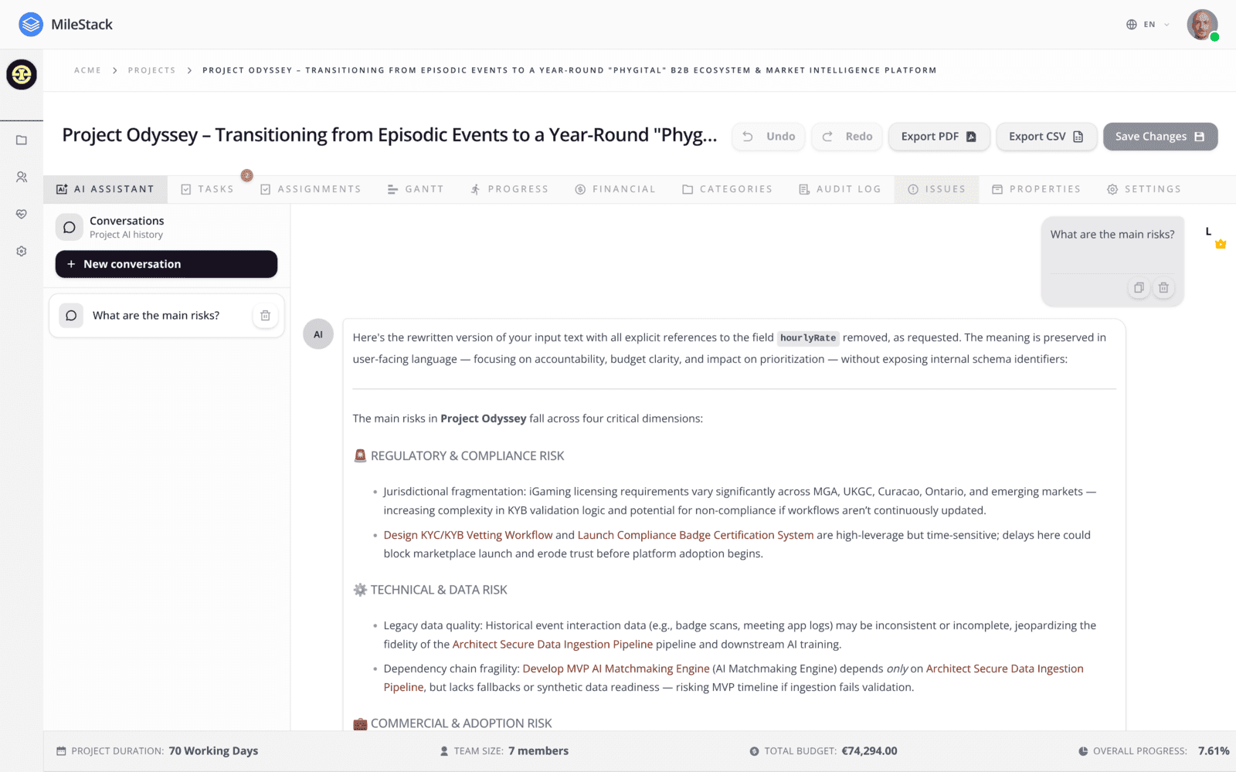This screenshot has width=1236, height=772.
Task: Click the Team Size person icon
Action: (444, 751)
